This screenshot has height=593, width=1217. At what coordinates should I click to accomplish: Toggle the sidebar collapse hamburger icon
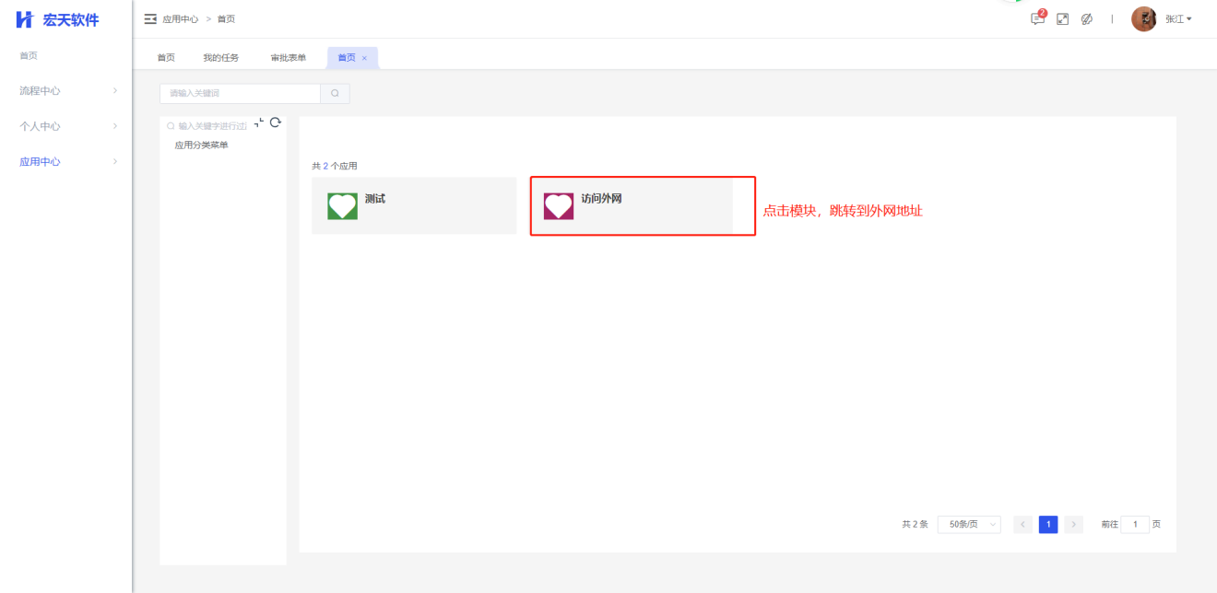point(150,19)
